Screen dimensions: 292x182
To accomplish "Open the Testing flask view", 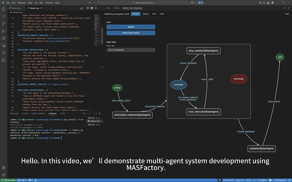I will point(3,53).
